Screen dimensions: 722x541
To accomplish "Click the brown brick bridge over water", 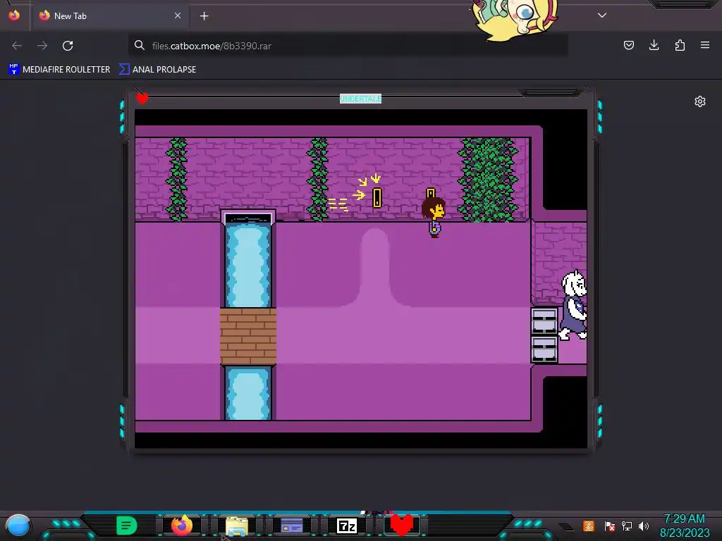I will coord(248,336).
